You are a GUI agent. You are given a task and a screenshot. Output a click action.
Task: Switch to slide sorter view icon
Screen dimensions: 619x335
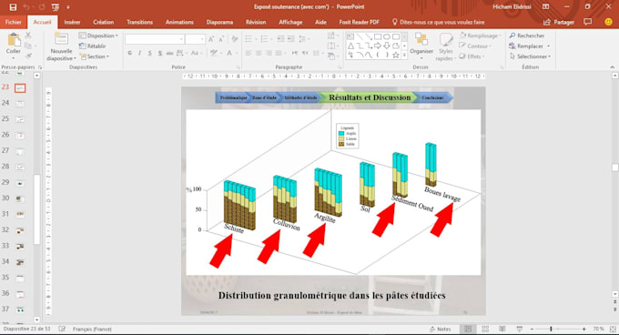coord(485,329)
